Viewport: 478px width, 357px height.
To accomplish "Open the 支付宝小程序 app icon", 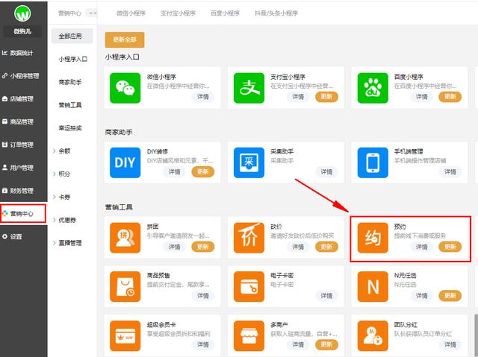I will point(249,88).
